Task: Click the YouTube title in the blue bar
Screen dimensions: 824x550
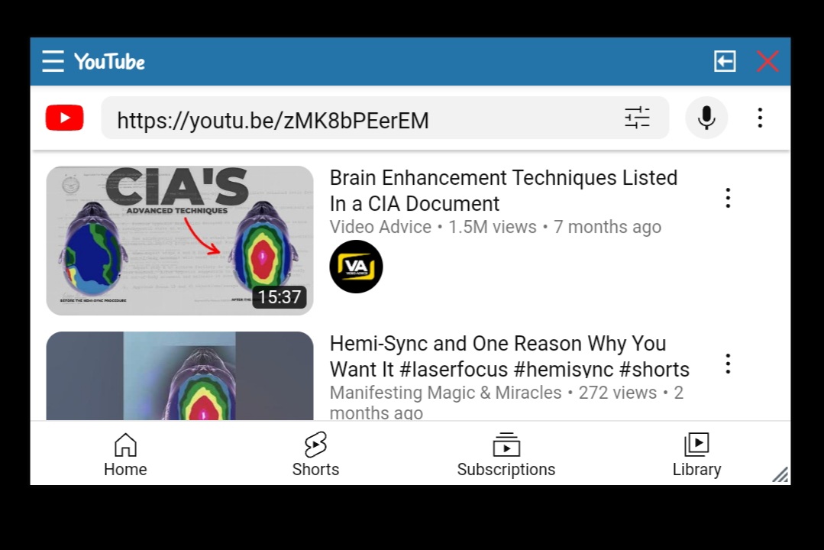Action: click(109, 62)
